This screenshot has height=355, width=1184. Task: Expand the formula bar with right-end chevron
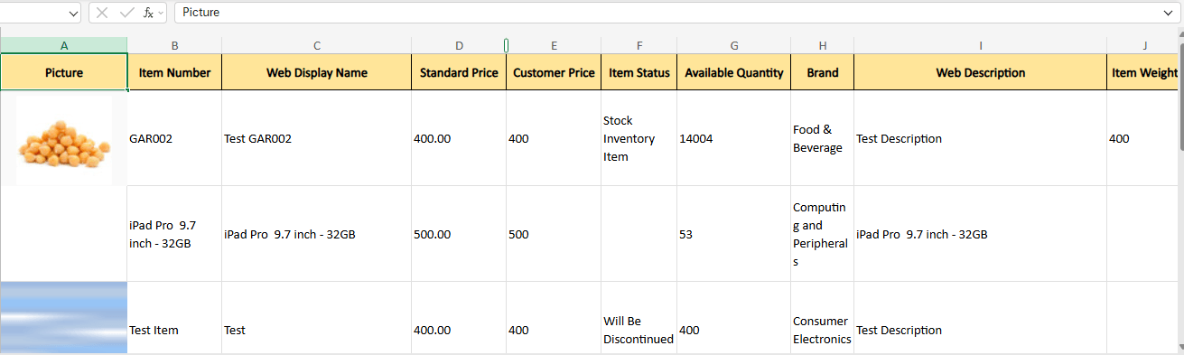click(1168, 13)
